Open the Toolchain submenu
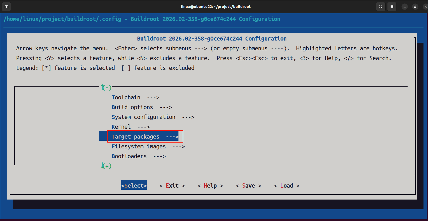 136,98
